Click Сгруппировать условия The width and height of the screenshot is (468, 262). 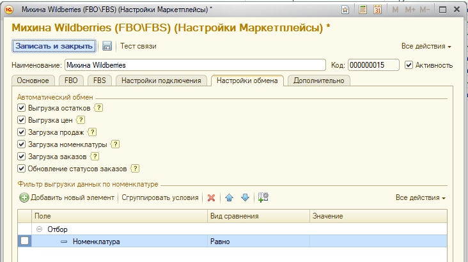[160, 197]
